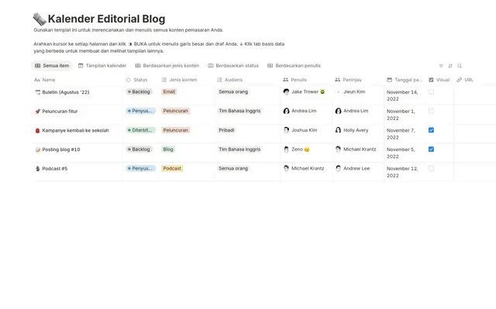Open the Peluncuran fitur page
This screenshot has width=496, height=309.
(60, 112)
